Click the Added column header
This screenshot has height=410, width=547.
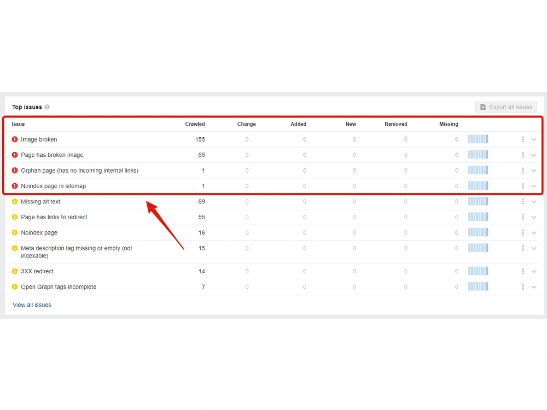click(298, 124)
